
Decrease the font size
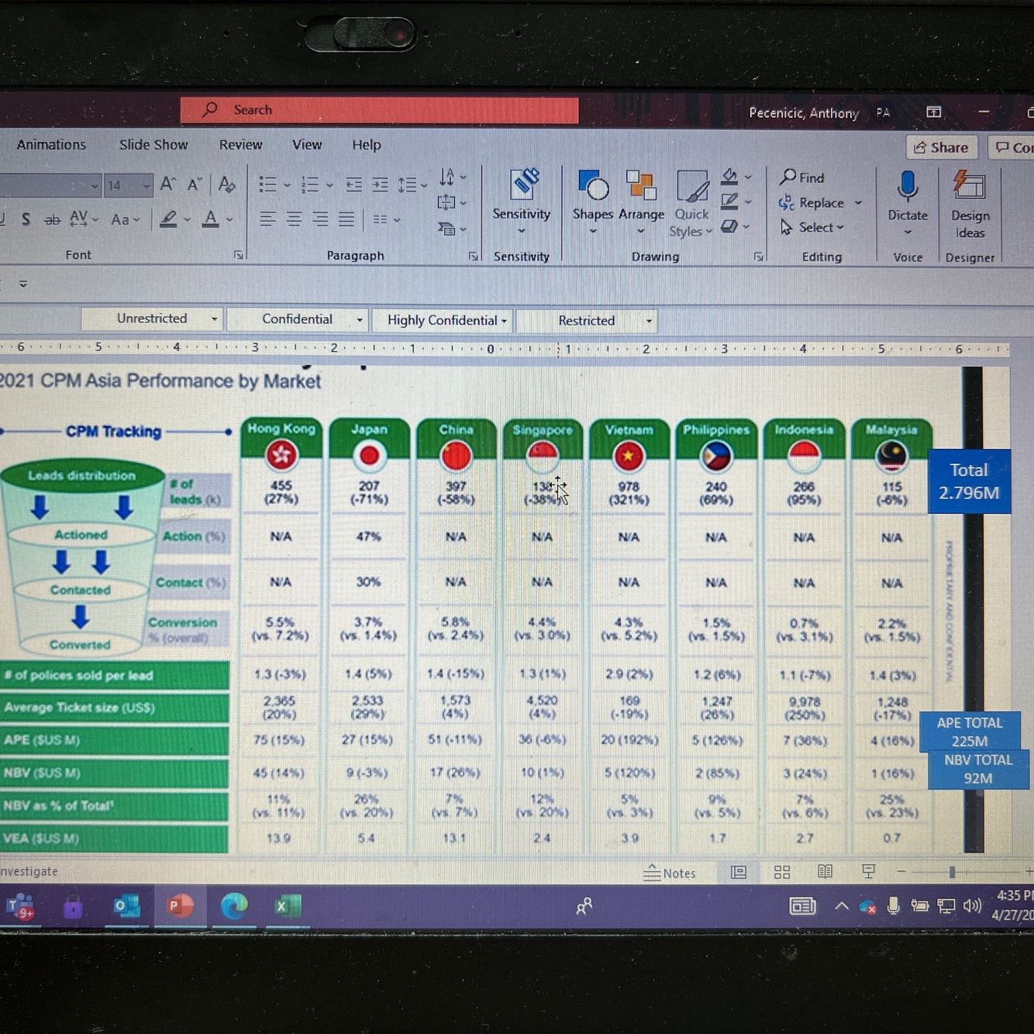[x=195, y=184]
